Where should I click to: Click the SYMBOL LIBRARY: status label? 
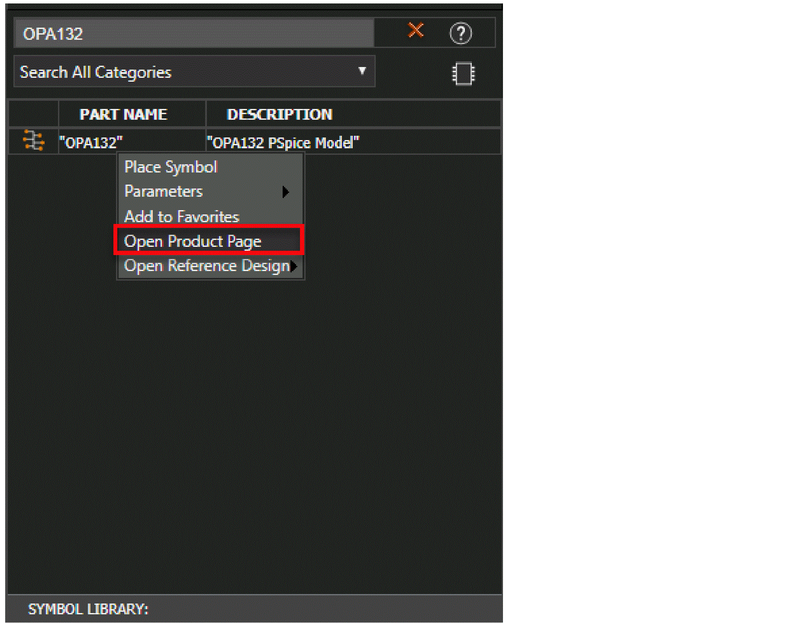(88, 609)
